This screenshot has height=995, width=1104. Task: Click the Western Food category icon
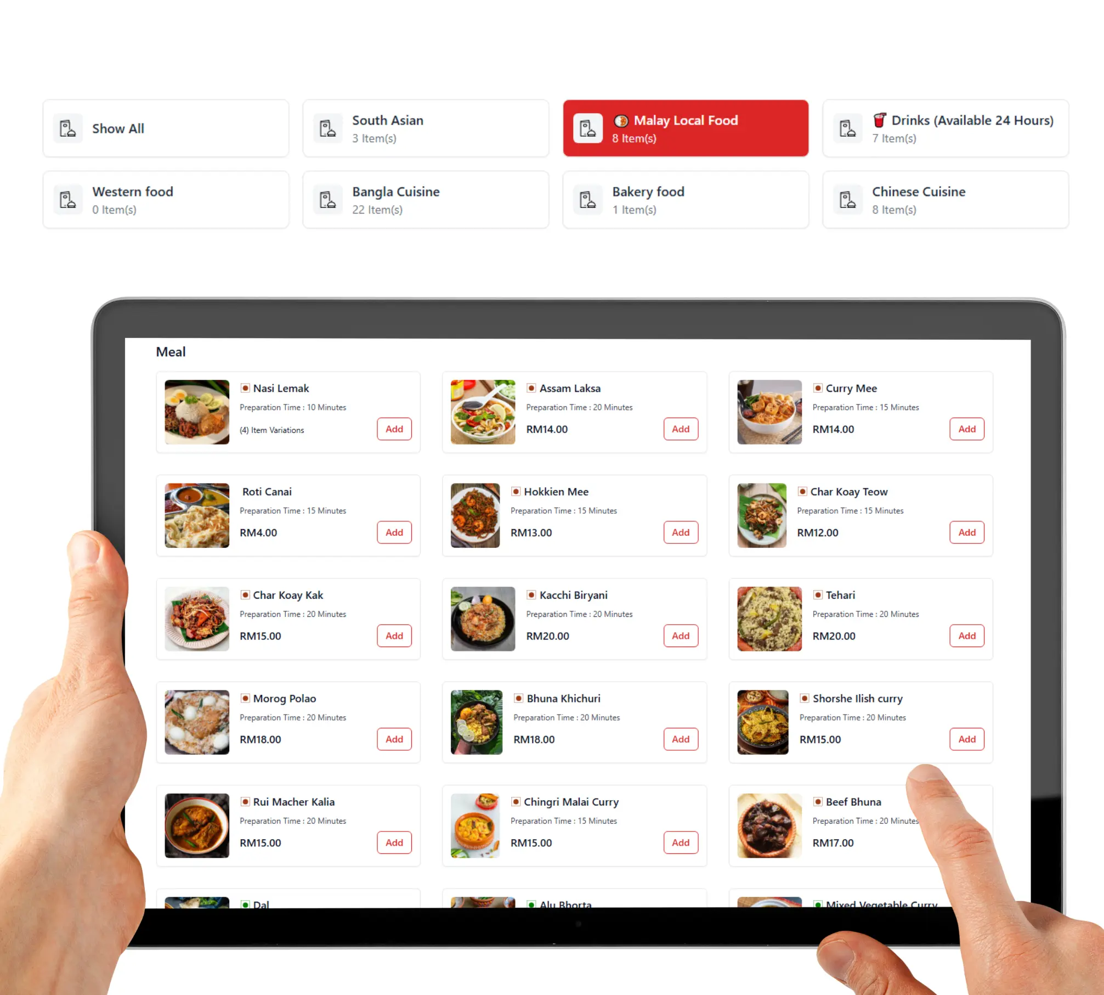coord(67,199)
